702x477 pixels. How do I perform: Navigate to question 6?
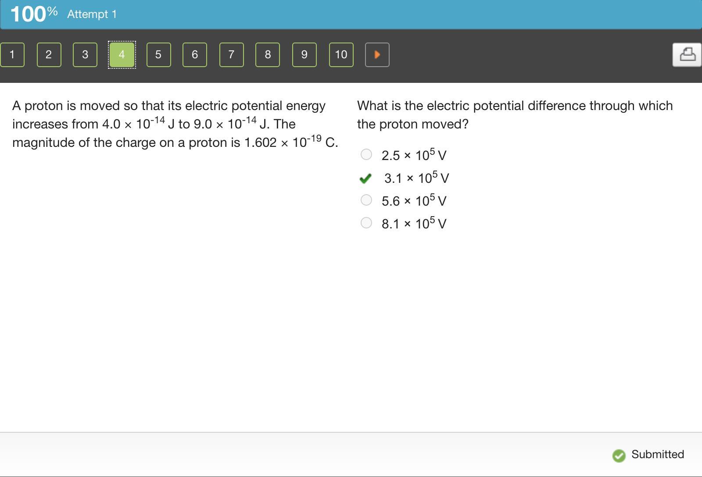(195, 55)
